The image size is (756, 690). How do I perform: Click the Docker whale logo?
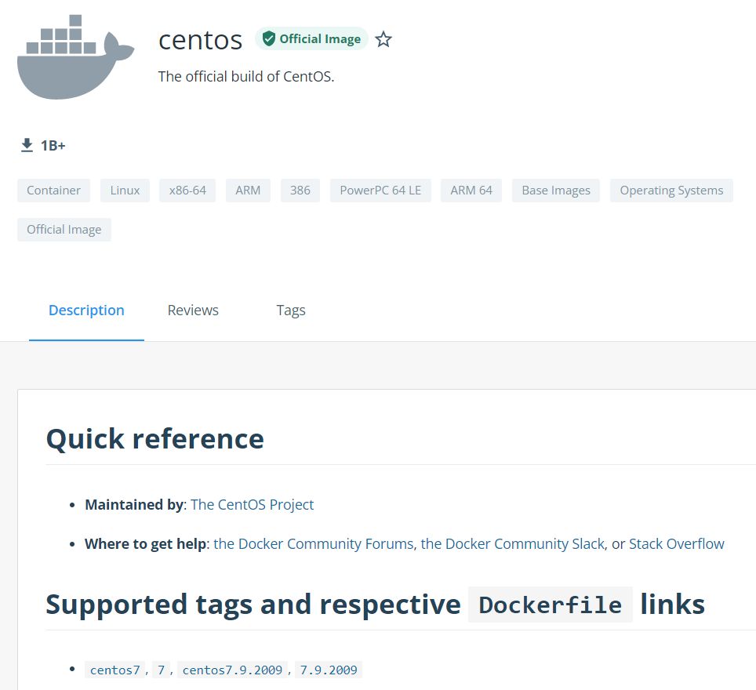click(76, 57)
